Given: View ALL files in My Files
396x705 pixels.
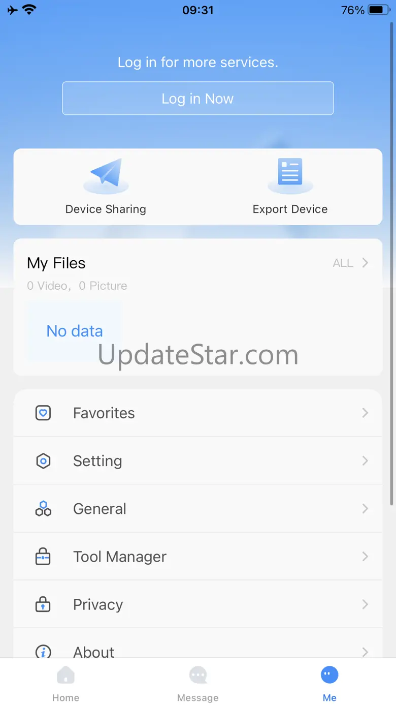Looking at the screenshot, I should coord(350,263).
